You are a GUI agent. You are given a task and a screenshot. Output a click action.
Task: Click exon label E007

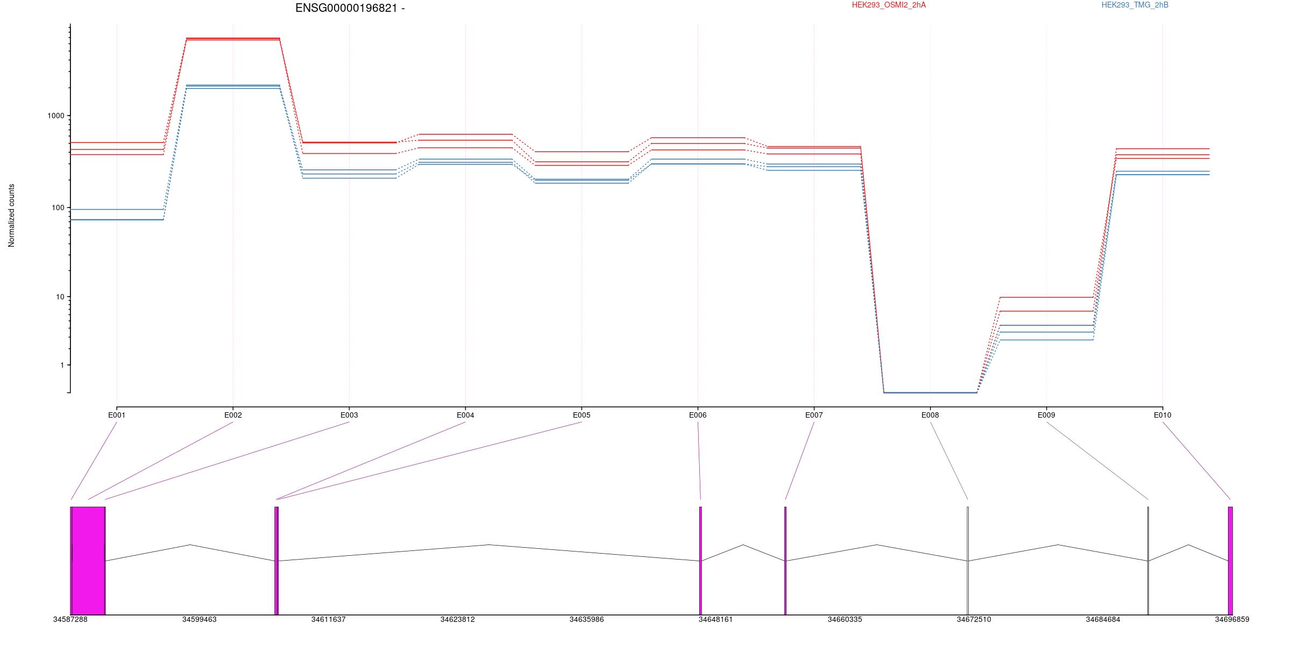click(x=814, y=415)
